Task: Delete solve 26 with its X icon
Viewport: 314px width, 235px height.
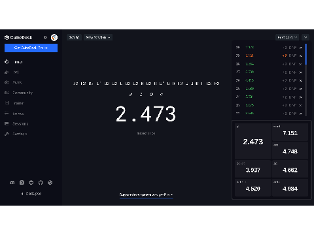Action: [x=301, y=80]
